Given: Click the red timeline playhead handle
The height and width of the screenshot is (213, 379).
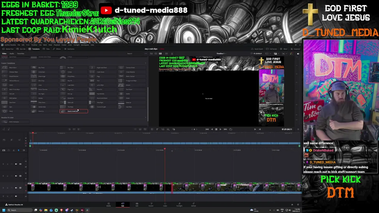Looking at the screenshot, I should (x=165, y=149).
